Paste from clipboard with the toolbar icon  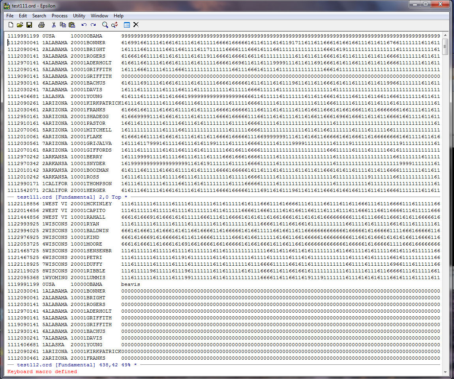tap(72, 25)
